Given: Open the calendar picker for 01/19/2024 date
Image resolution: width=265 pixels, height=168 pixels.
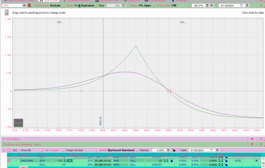Looking at the screenshot, I should click(x=241, y=6).
